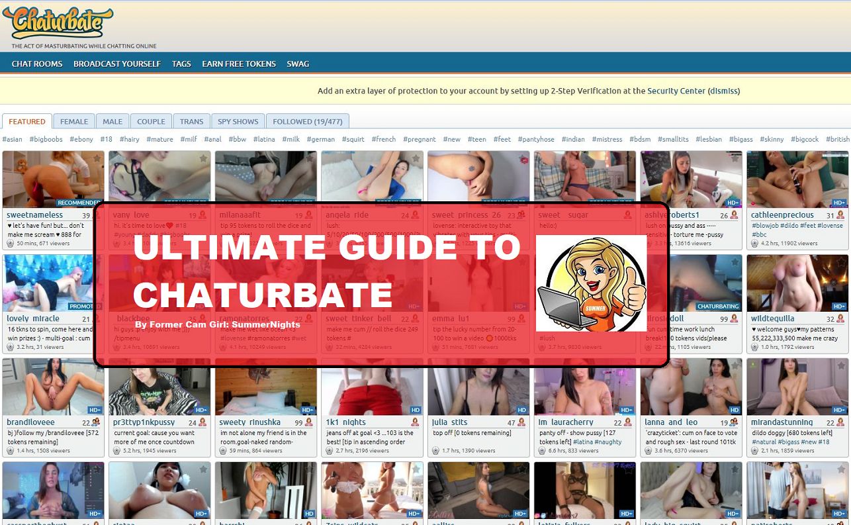This screenshot has width=851, height=525.
Task: Open wildtequilla room name link
Action: tap(774, 318)
